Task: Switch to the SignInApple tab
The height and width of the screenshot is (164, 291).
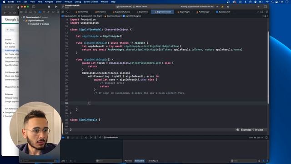Action: tap(184, 12)
